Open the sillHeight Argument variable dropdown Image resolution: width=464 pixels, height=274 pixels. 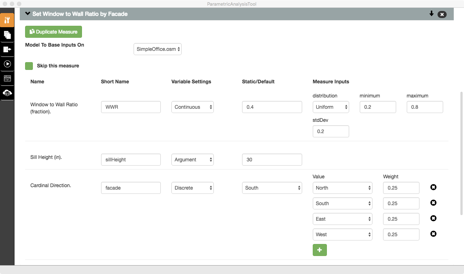tap(193, 160)
